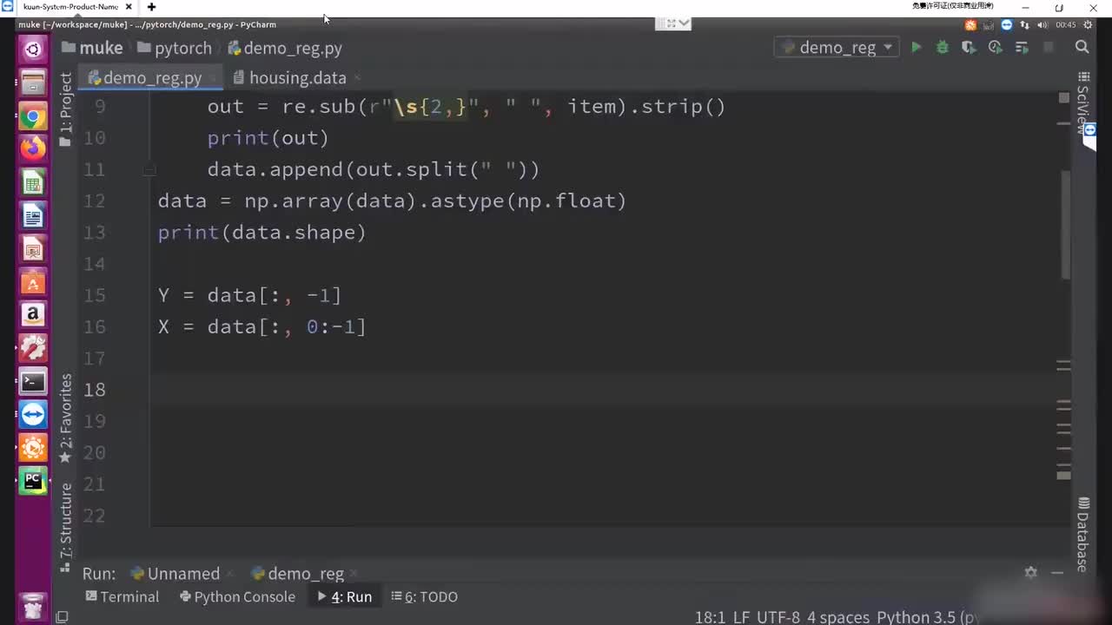Click demo_reg.py breadcrumb in navigation bar
This screenshot has width=1112, height=625.
point(285,48)
